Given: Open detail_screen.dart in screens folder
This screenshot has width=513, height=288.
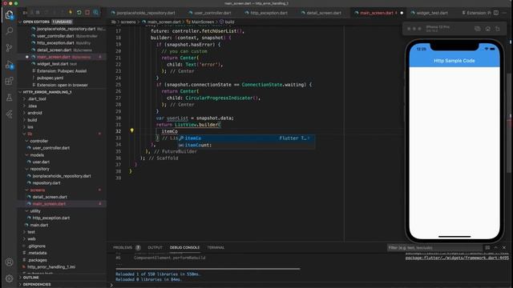Looking at the screenshot, I should point(50,197).
